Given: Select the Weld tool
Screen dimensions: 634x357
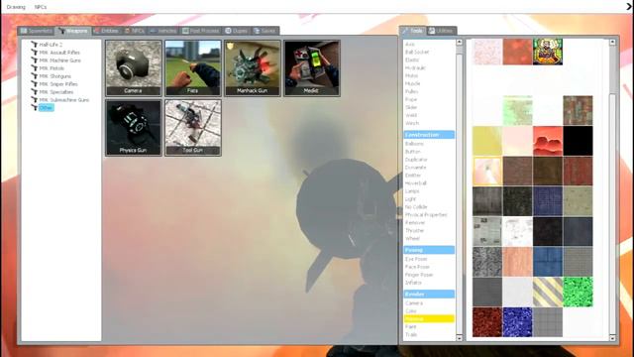Looking at the screenshot, I should tap(411, 115).
